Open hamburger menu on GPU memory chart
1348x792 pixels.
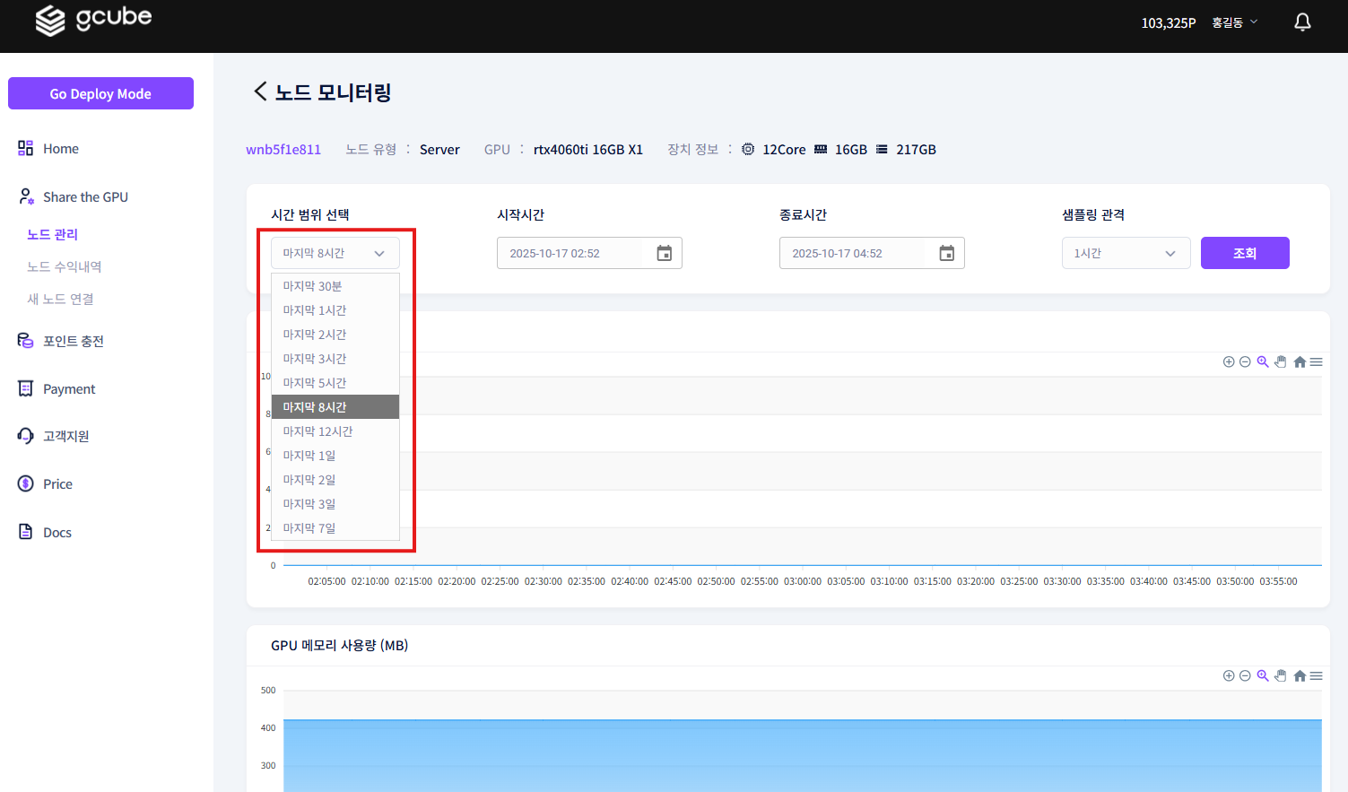pyautogui.click(x=1316, y=675)
